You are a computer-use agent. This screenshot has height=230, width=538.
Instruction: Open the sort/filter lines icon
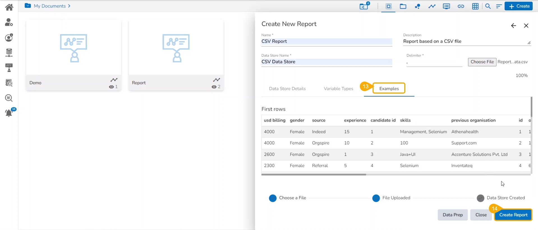pyautogui.click(x=499, y=6)
